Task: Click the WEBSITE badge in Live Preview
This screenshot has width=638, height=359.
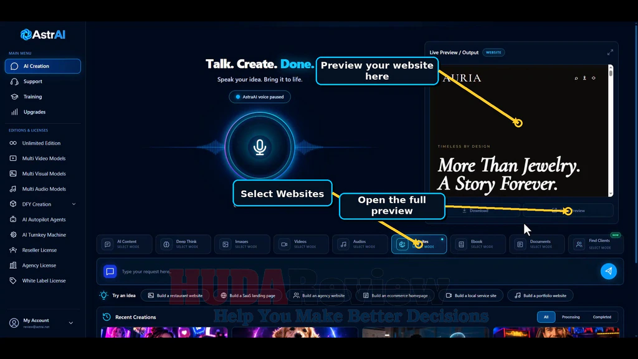Action: pos(493,52)
